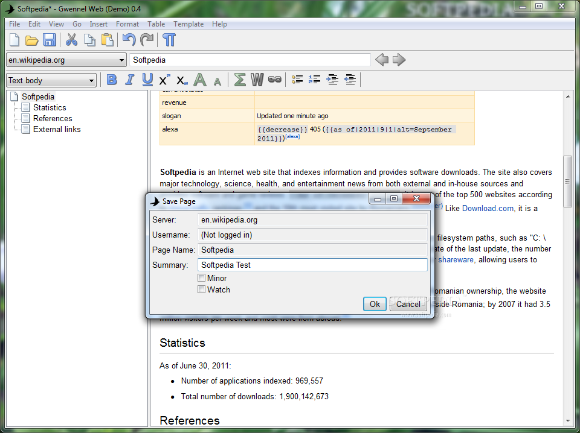Increase indent icon

pos(332,80)
